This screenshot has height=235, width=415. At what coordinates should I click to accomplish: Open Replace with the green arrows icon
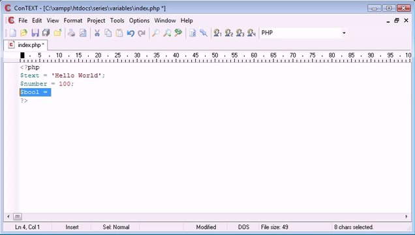coord(178,33)
